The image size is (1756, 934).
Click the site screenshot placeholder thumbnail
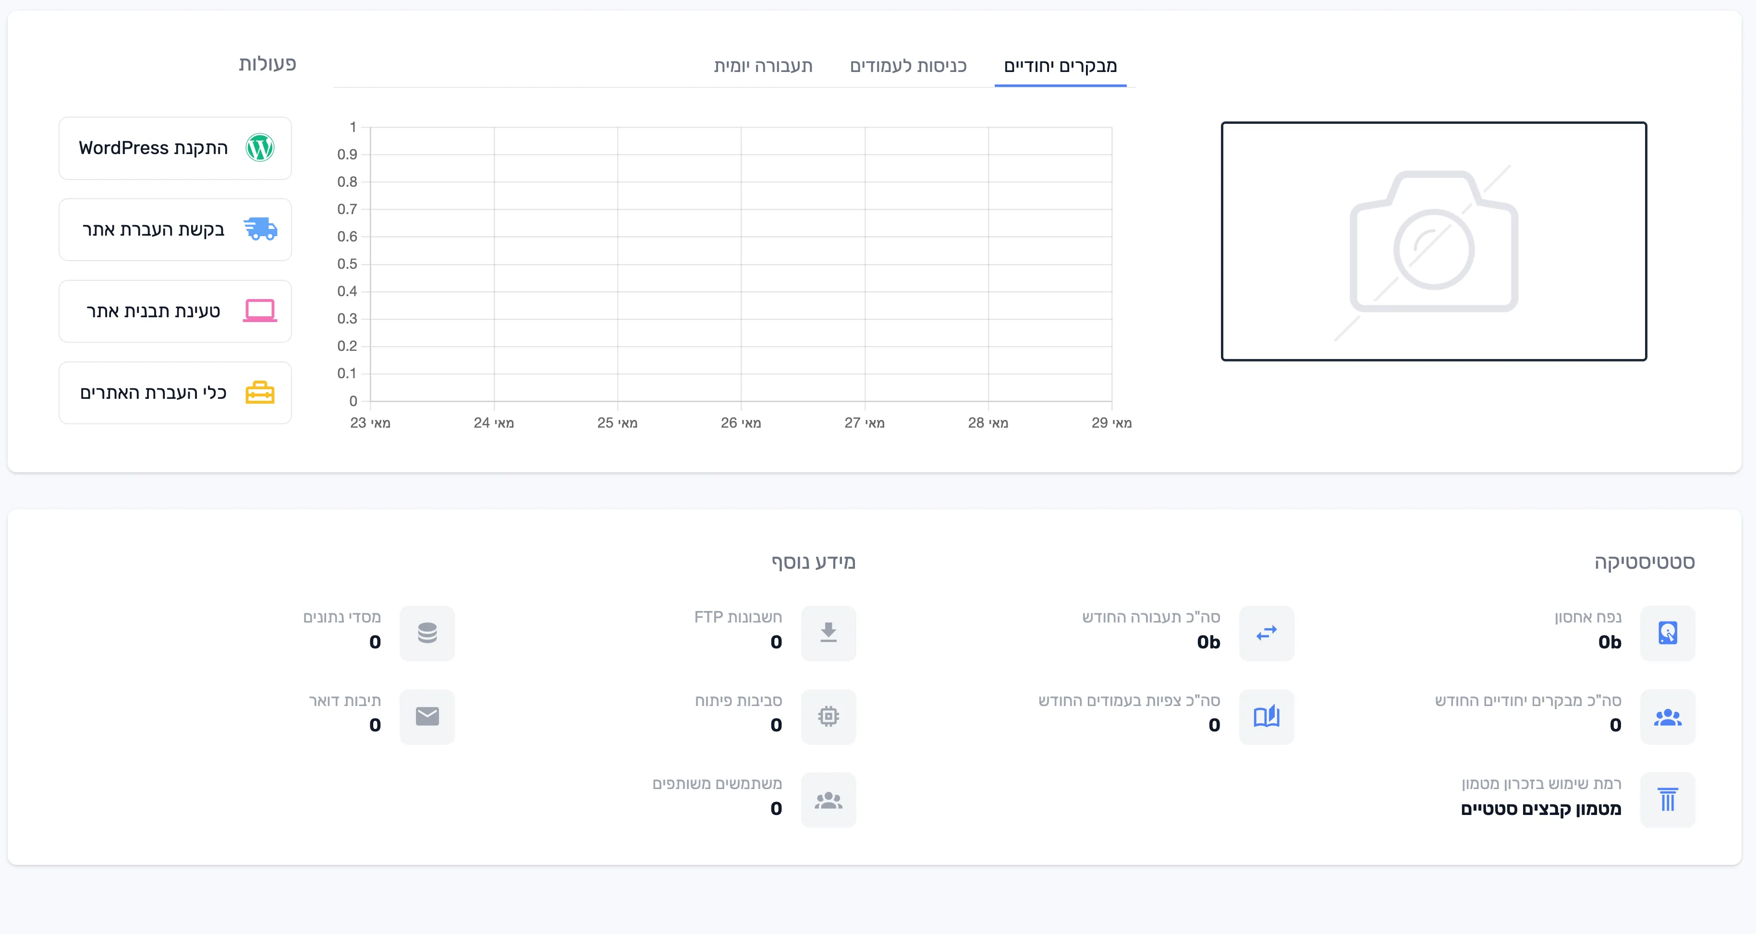point(1434,241)
